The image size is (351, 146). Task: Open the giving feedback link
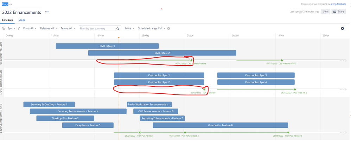(x=338, y=4)
